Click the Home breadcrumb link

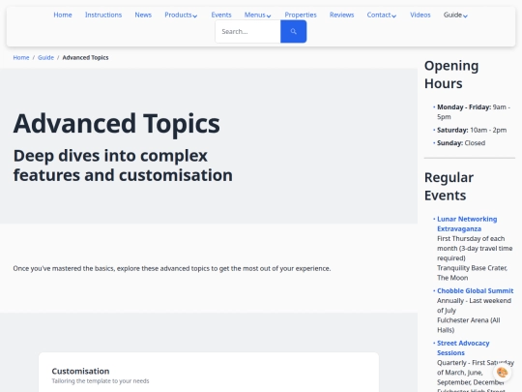pos(21,58)
